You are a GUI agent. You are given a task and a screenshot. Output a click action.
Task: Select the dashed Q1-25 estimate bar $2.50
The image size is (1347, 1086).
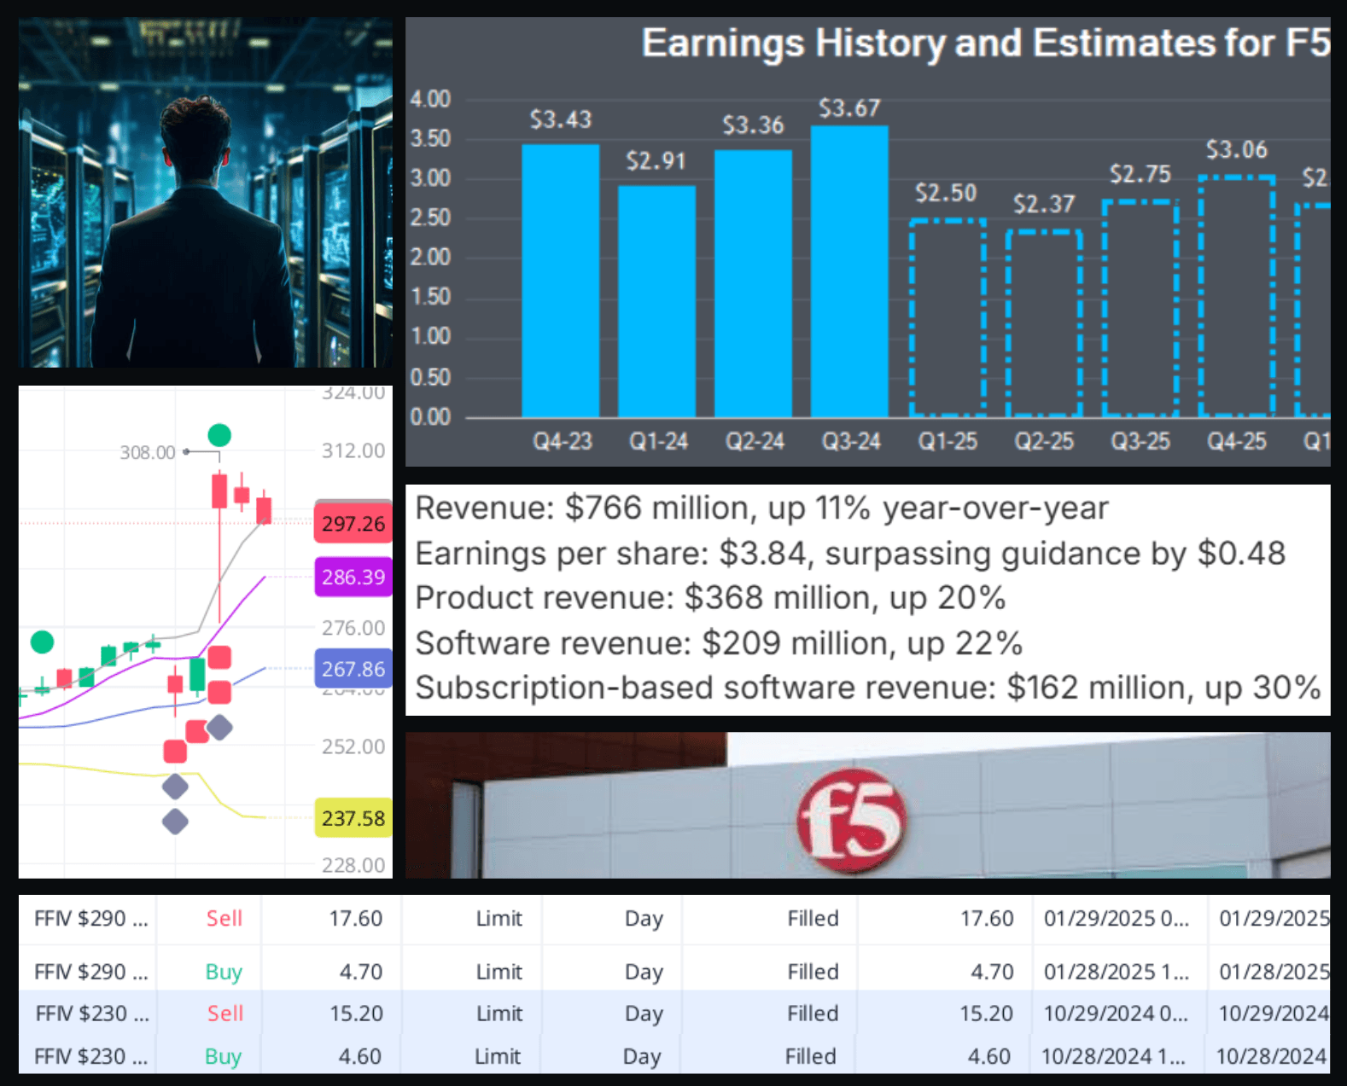click(948, 318)
